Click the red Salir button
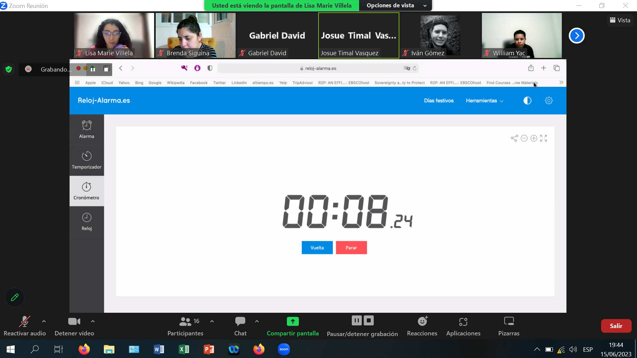This screenshot has height=358, width=637. tap(616, 326)
